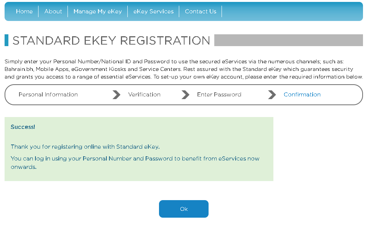The image size is (371, 231).
Task: Click chevron arrow after Verification step
Action: coord(185,95)
